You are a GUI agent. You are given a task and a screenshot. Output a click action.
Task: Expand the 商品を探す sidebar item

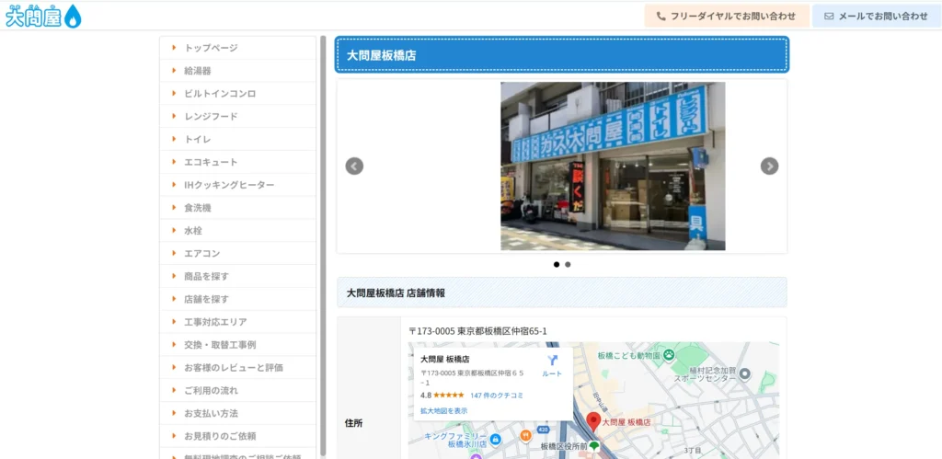[207, 277]
